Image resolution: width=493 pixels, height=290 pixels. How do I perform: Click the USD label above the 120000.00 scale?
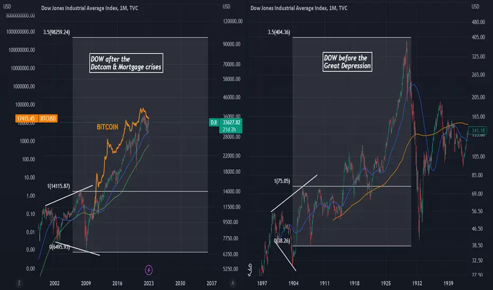tap(226, 6)
